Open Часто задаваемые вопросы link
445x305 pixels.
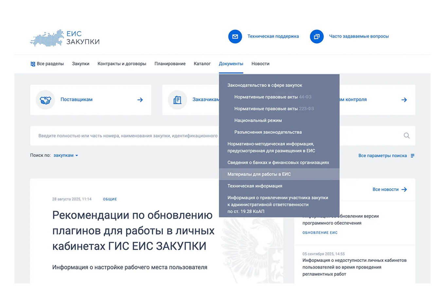(x=359, y=36)
